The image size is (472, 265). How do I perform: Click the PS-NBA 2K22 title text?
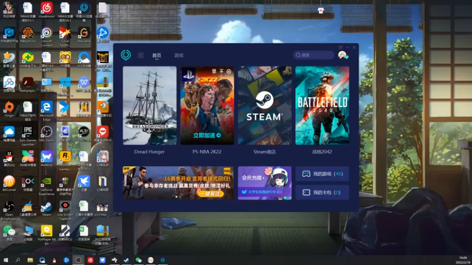coord(207,152)
